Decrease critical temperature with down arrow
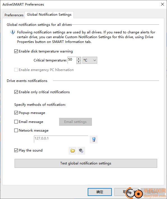This screenshot has height=199, width=167. point(79,62)
